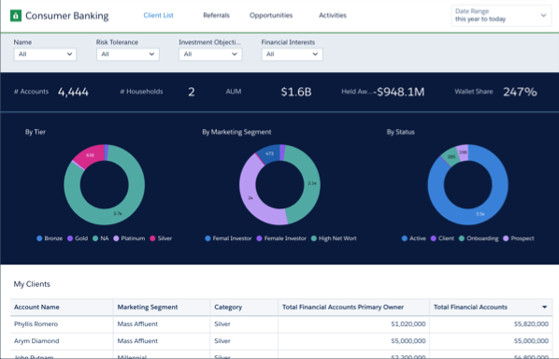Select the Prospect legend entry

tap(519, 238)
